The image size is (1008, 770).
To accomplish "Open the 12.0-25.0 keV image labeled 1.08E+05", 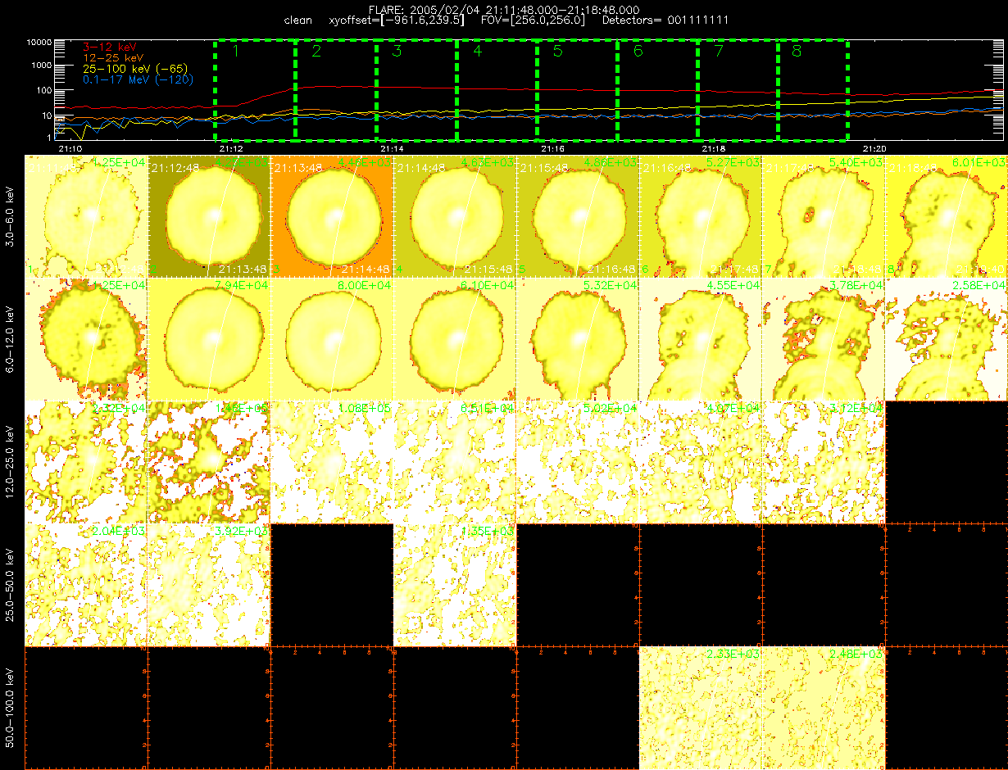I will [x=332, y=462].
